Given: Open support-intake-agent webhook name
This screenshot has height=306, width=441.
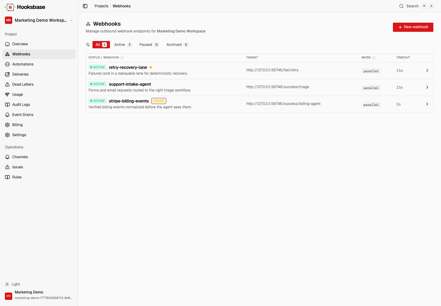Looking at the screenshot, I should tap(130, 84).
